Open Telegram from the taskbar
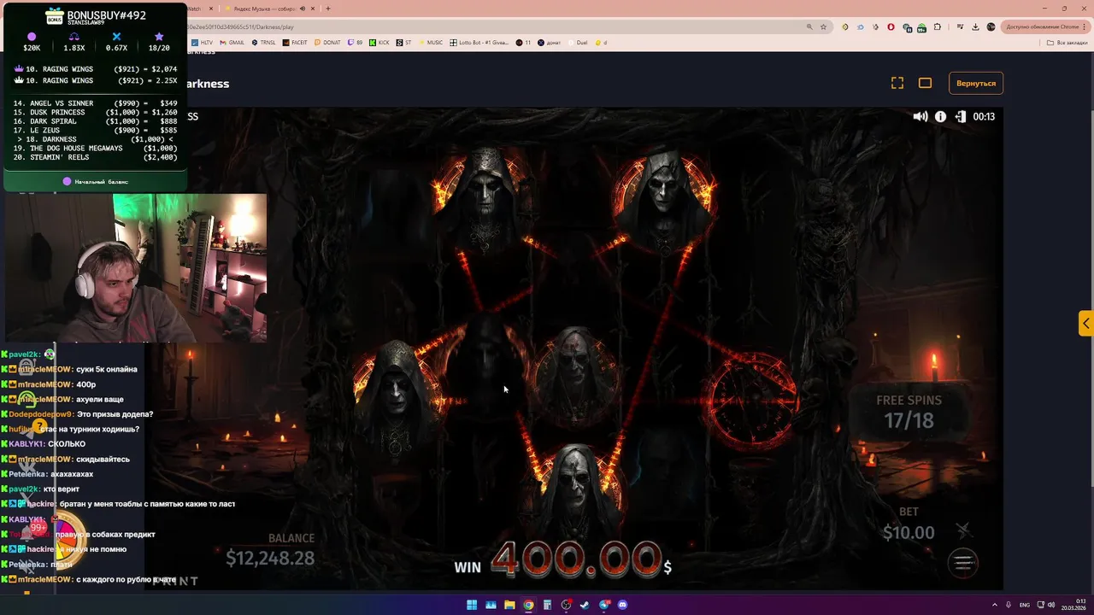The width and height of the screenshot is (1094, 615). click(x=604, y=605)
